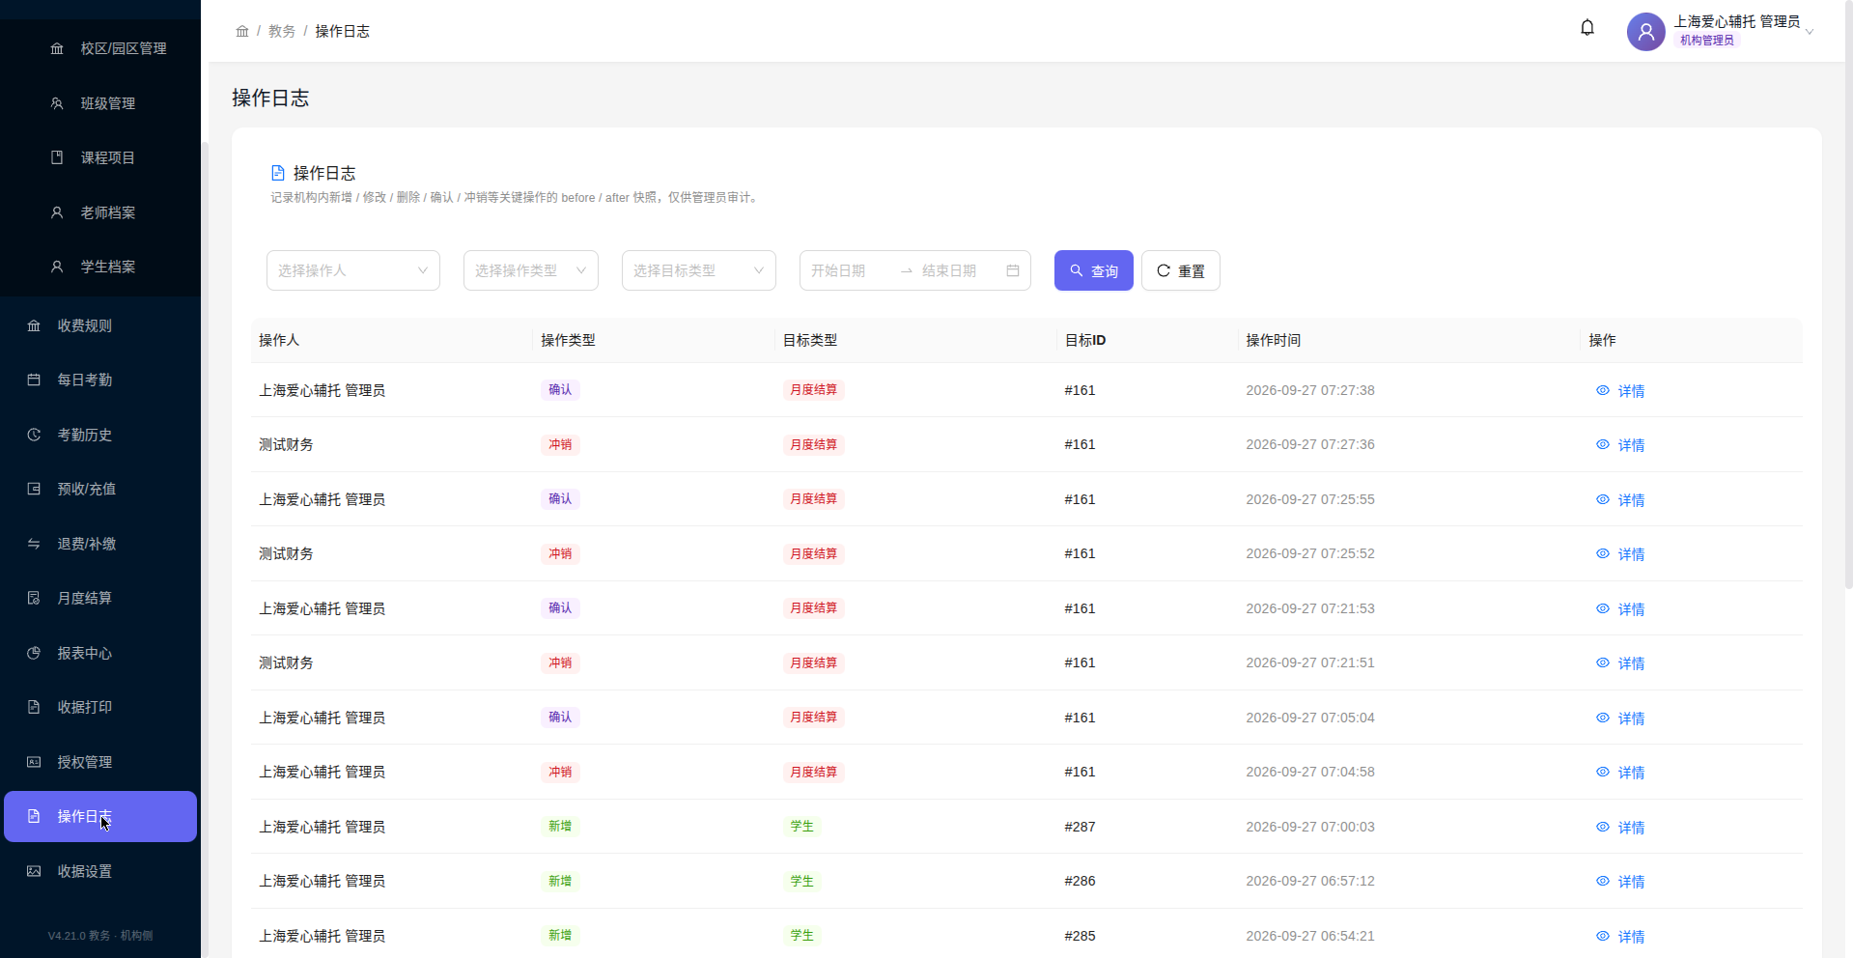View 详情 for log at 07:27:36
This screenshot has width=1853, height=958.
(1620, 444)
